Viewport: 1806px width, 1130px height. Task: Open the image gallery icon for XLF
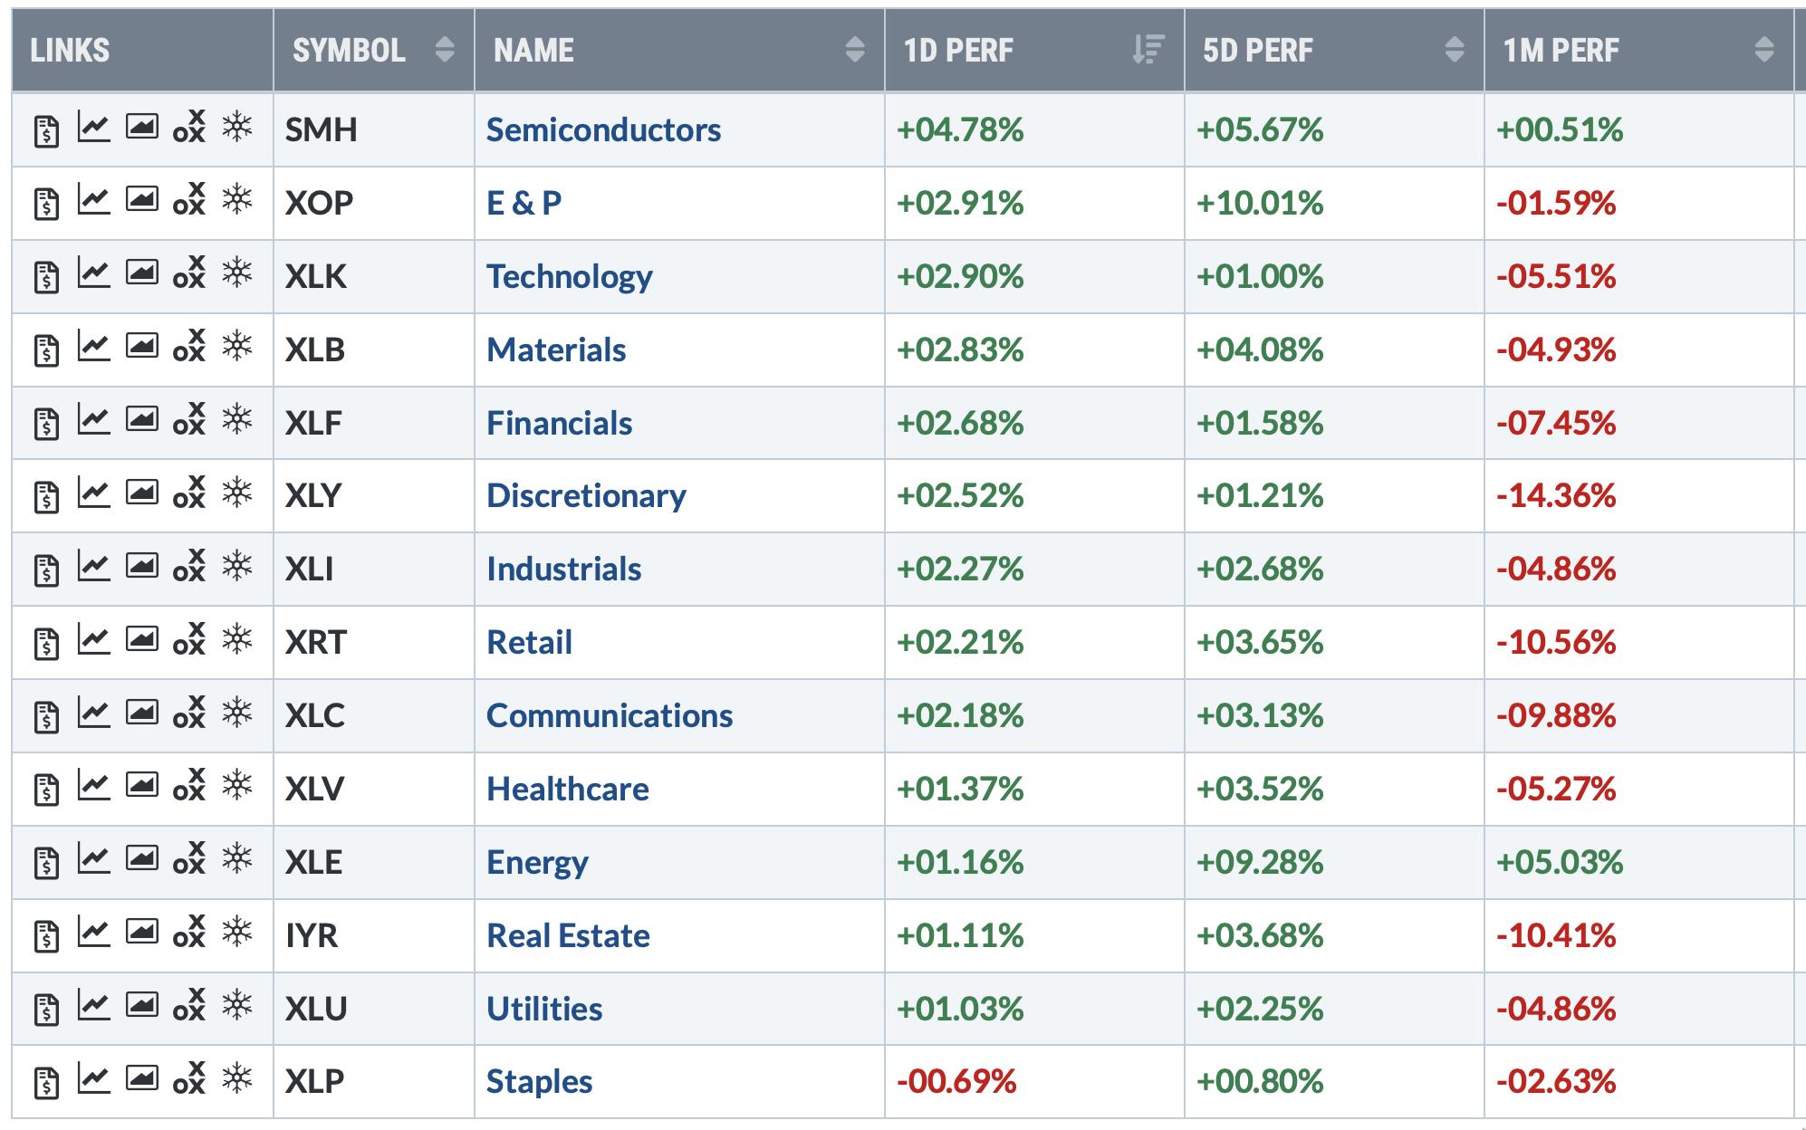(141, 419)
